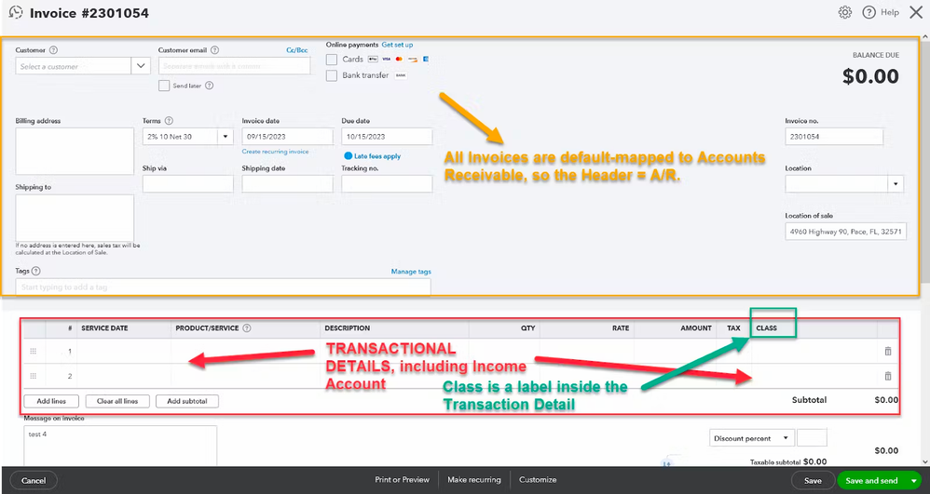Click the Product/Service cell in line 2
Image resolution: width=930 pixels, height=494 pixels.
(246, 376)
